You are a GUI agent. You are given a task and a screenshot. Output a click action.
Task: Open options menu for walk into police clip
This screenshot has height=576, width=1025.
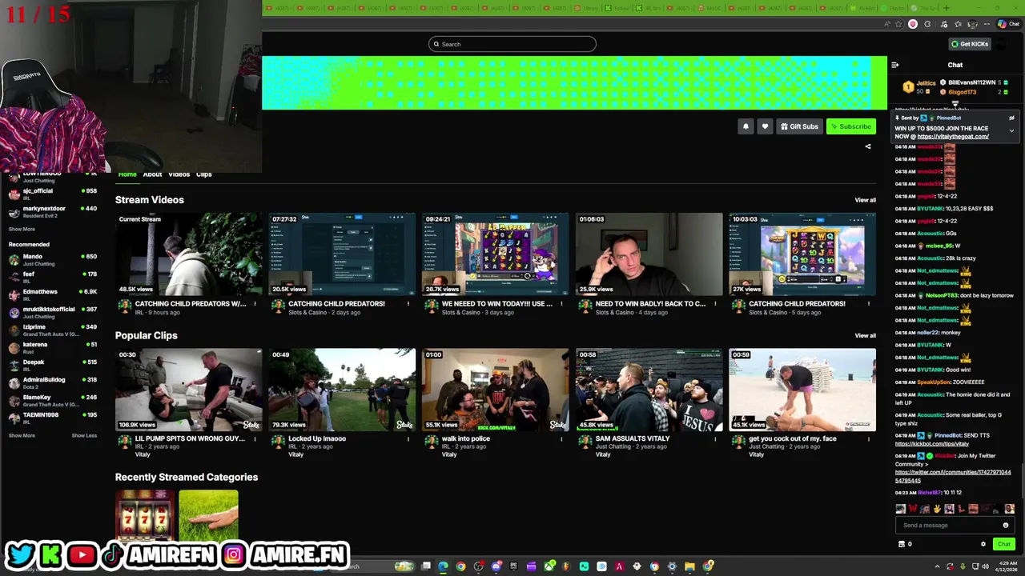(x=561, y=439)
